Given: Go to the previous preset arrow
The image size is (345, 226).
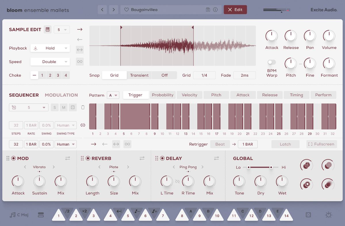Looking at the screenshot, I should (102, 10).
